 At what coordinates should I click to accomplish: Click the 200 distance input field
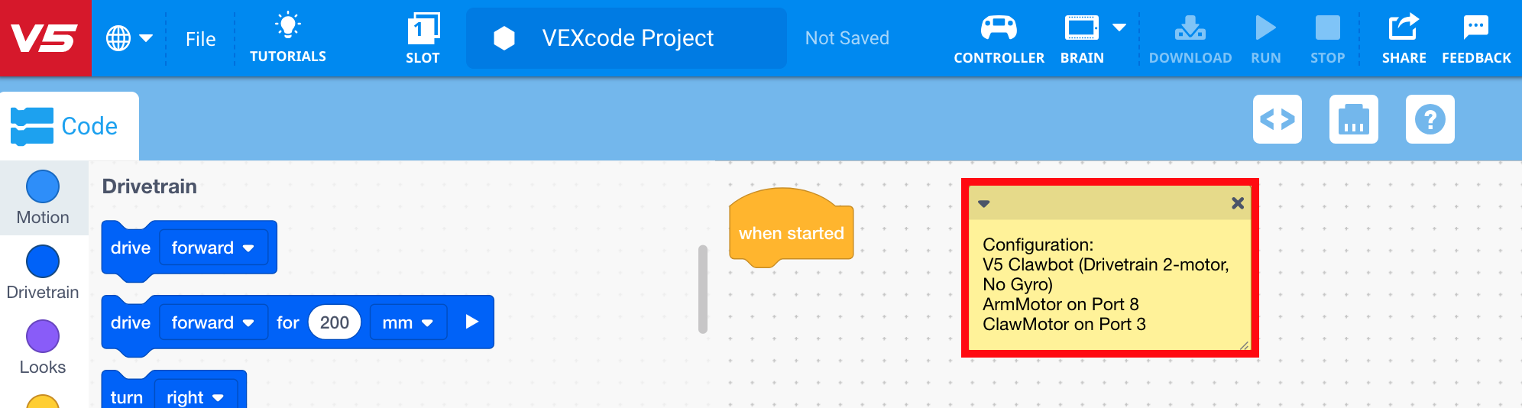pyautogui.click(x=335, y=322)
